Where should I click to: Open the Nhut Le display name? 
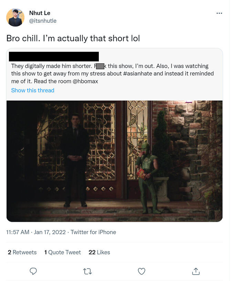[40, 13]
